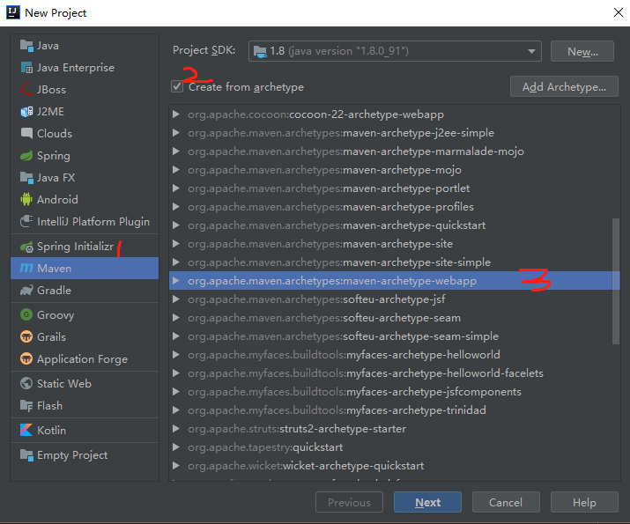Click the Kotlin logo icon
The width and height of the screenshot is (630, 524).
click(26, 430)
